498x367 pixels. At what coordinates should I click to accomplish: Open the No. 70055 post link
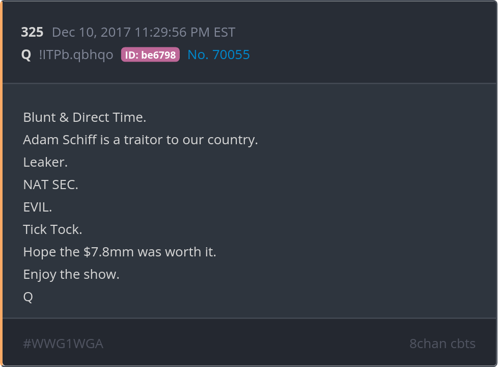pyautogui.click(x=218, y=55)
